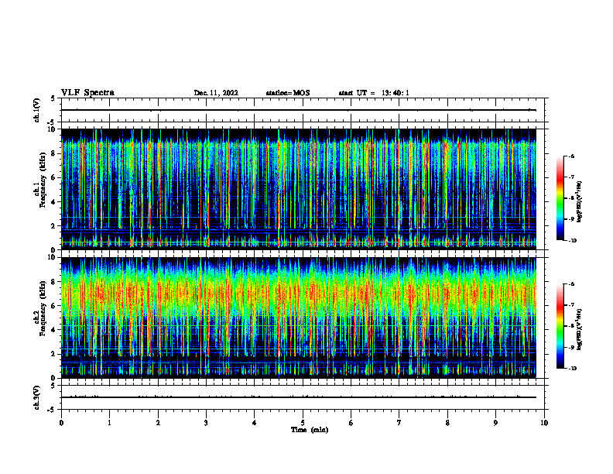The width and height of the screenshot is (613, 474).
Task: Click the ch.2 spectrogram color scale bar
Action: 560,326
